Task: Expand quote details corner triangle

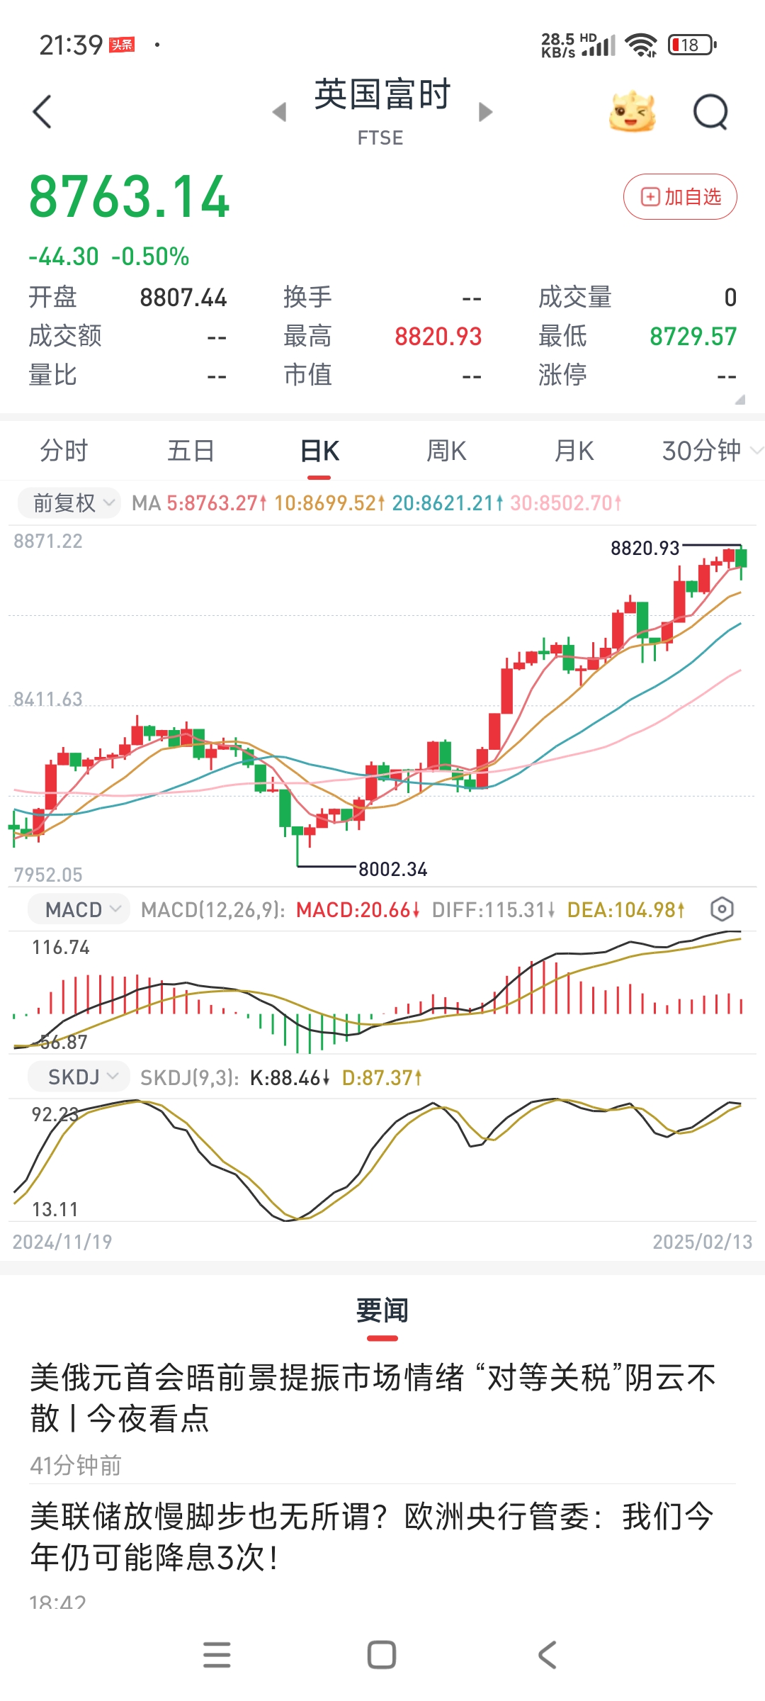Action: [740, 400]
